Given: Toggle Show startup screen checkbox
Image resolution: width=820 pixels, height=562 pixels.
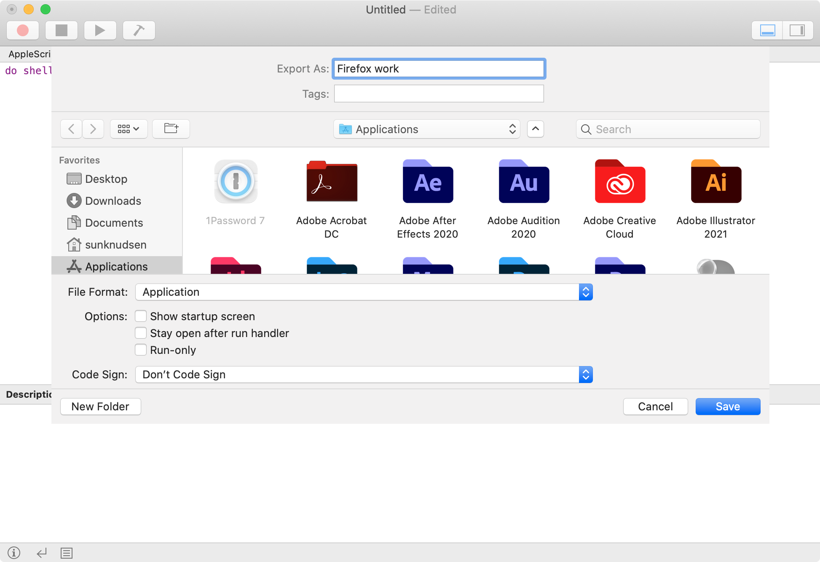Looking at the screenshot, I should coord(140,316).
